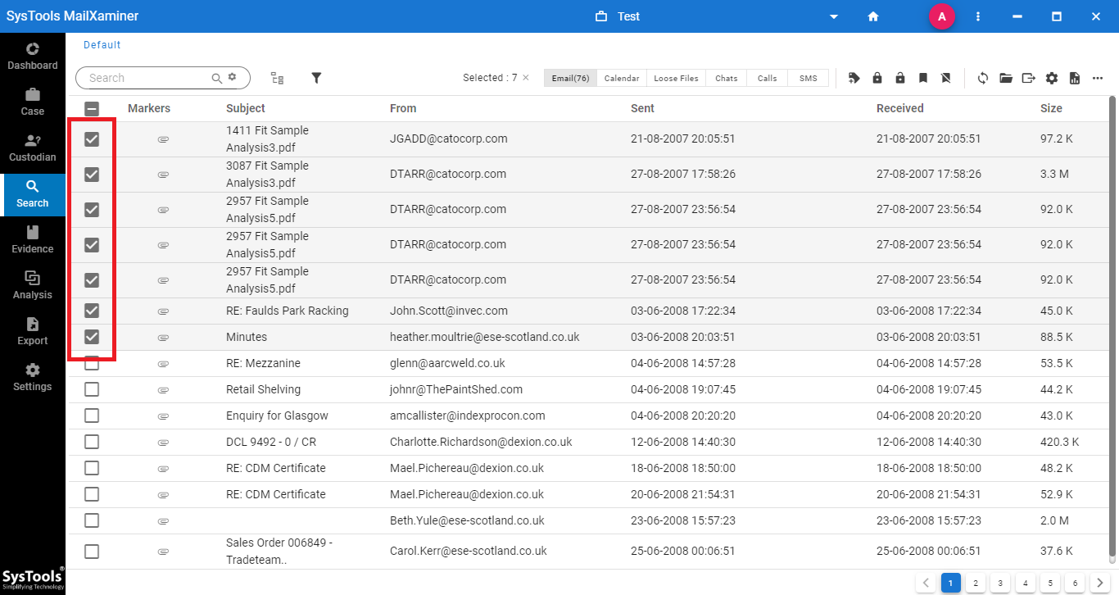Sort by the Subject column header
The height and width of the screenshot is (595, 1119).
246,108
